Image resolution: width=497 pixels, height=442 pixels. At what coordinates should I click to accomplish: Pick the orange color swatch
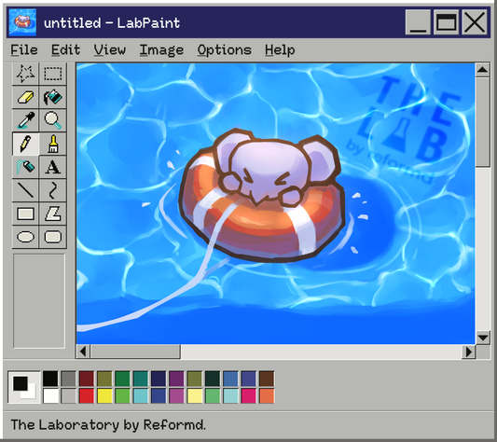tap(267, 395)
